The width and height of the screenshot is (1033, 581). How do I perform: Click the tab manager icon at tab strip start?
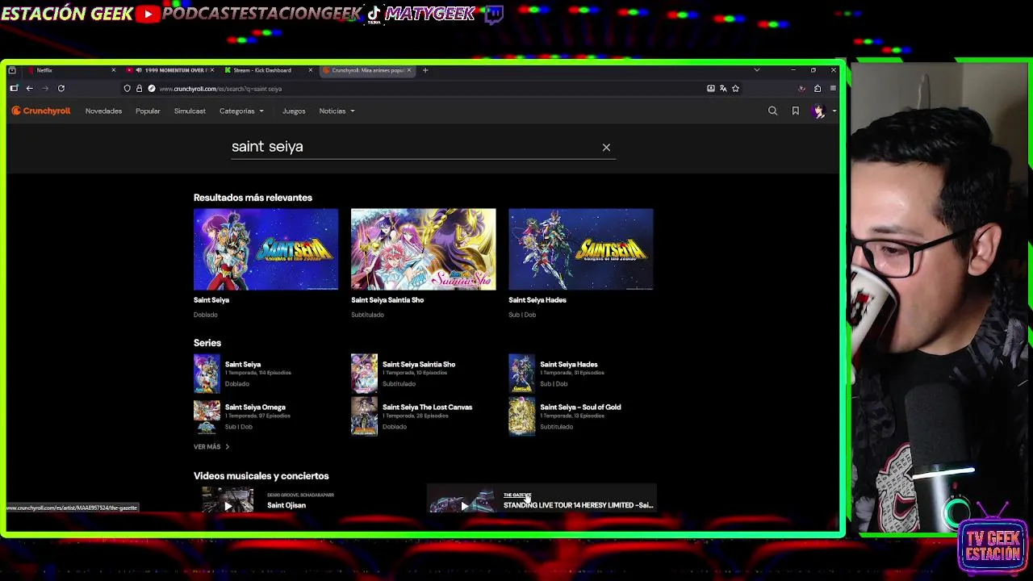click(x=12, y=70)
